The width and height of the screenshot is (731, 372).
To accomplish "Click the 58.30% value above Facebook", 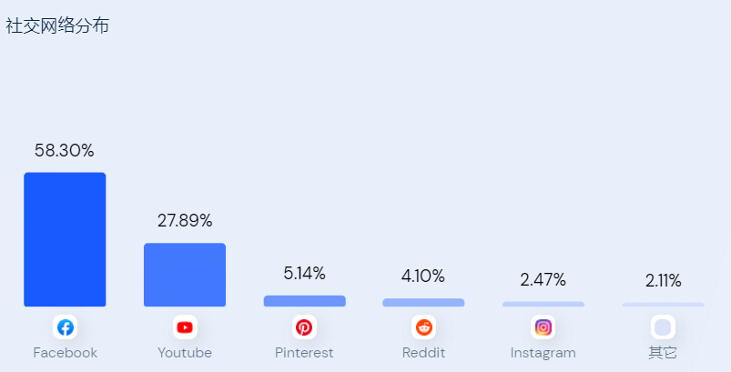I will (65, 151).
